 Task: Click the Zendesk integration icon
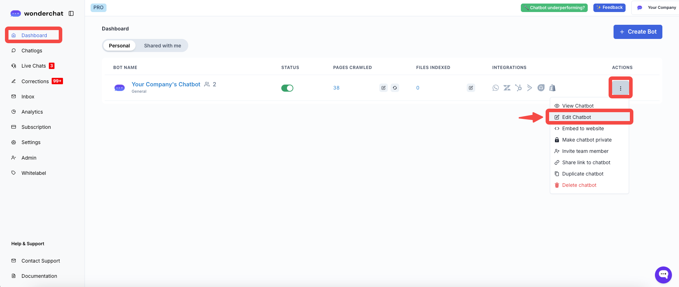point(507,88)
